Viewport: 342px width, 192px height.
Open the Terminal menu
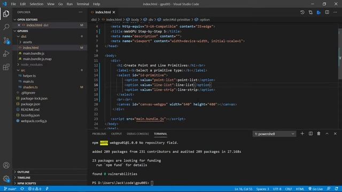(83, 4)
